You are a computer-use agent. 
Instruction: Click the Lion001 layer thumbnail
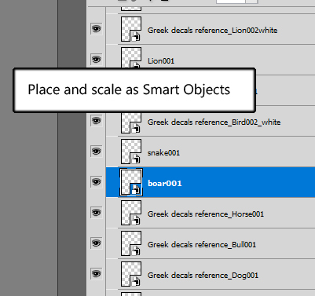(131, 57)
